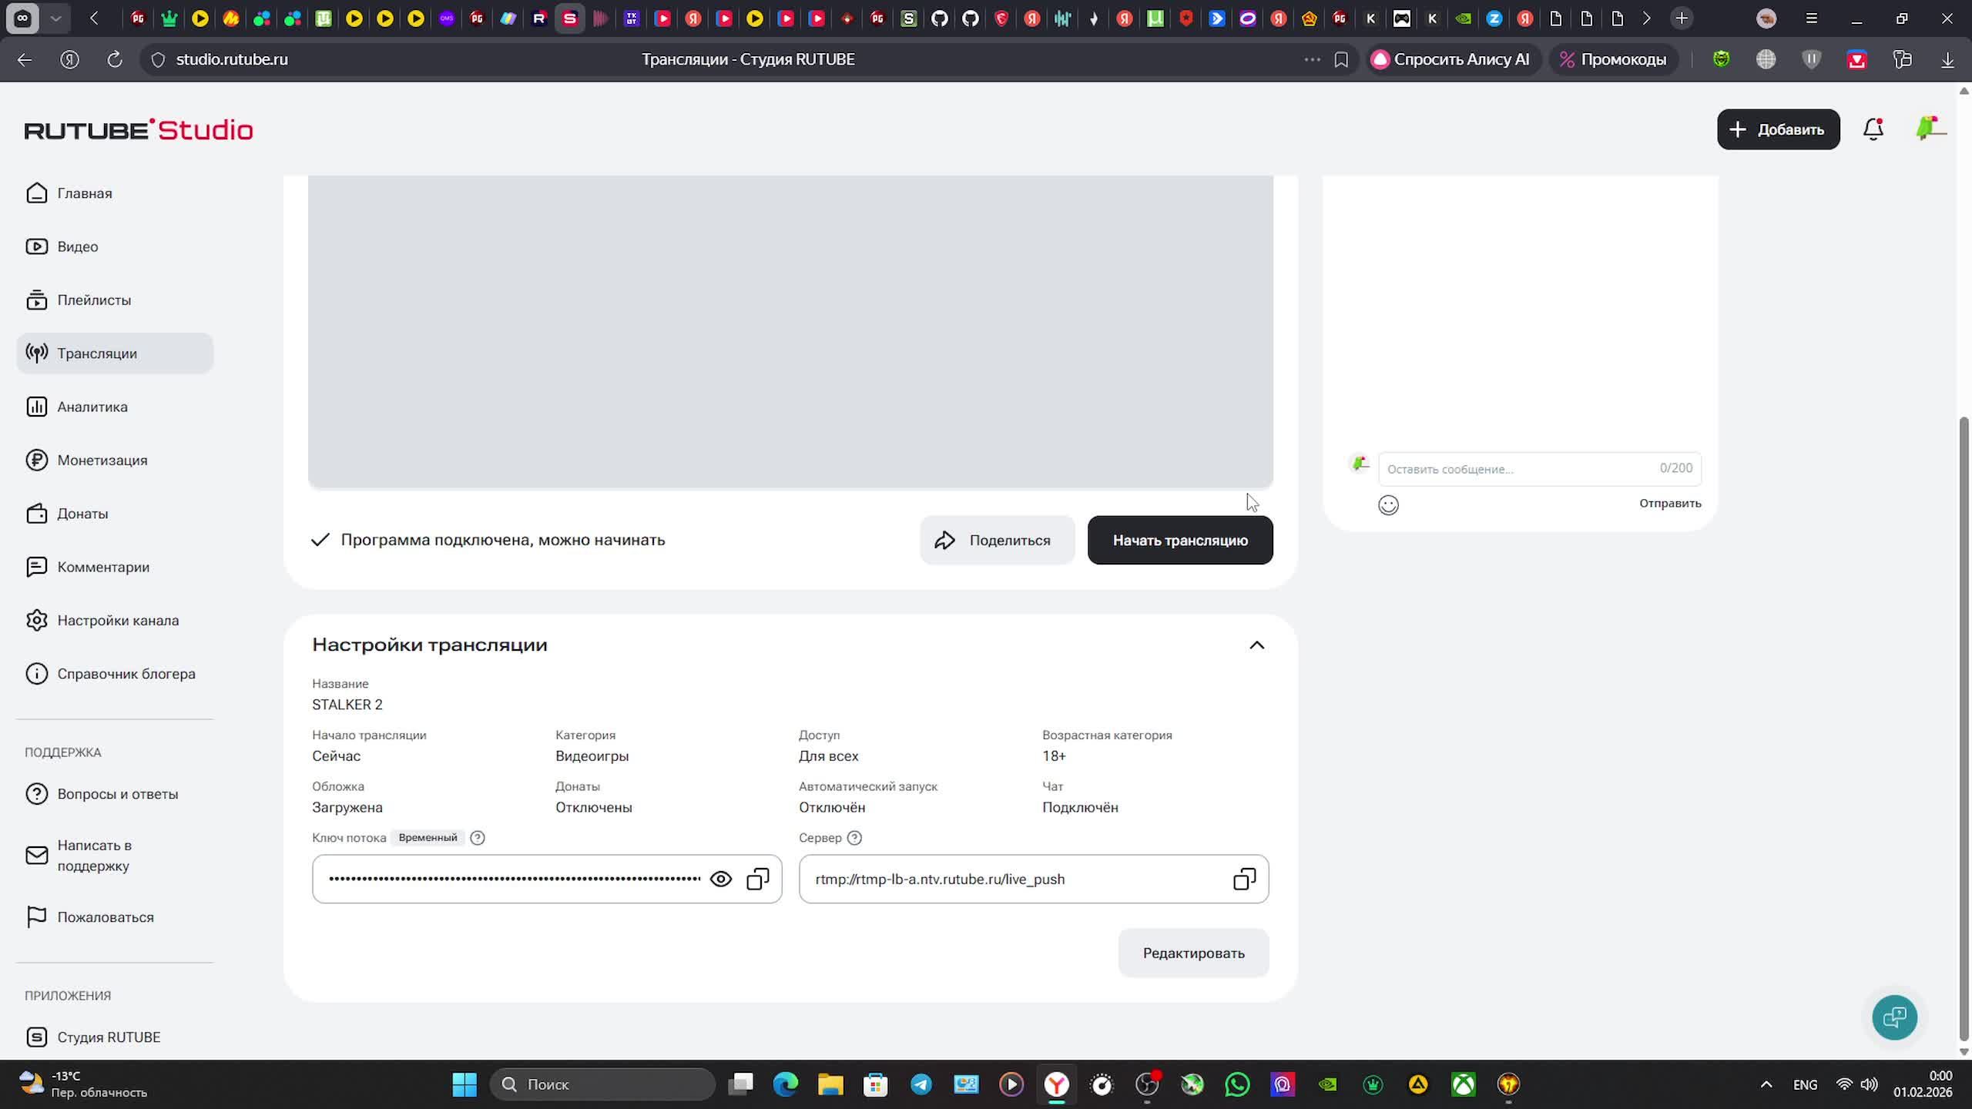Open the Добавить menu

point(1778,129)
